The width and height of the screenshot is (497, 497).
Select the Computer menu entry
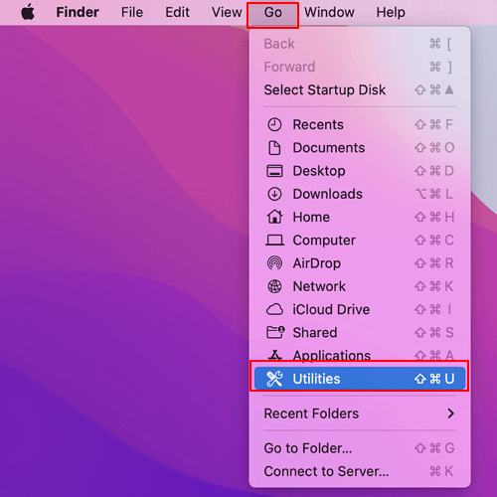(360, 241)
